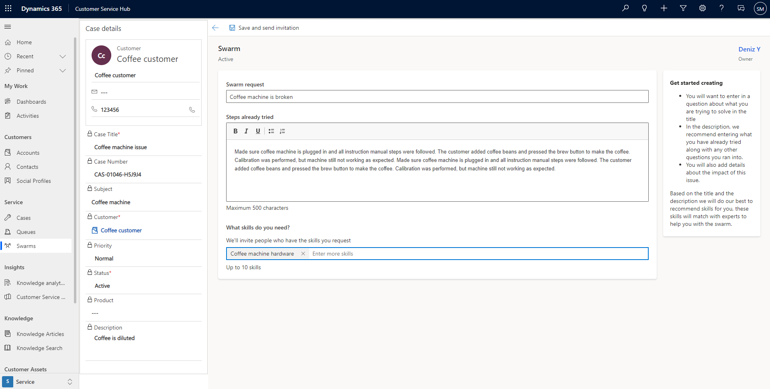Open the Dynamics 365 app launcher waffle
The width and height of the screenshot is (770, 389).
click(x=8, y=8)
